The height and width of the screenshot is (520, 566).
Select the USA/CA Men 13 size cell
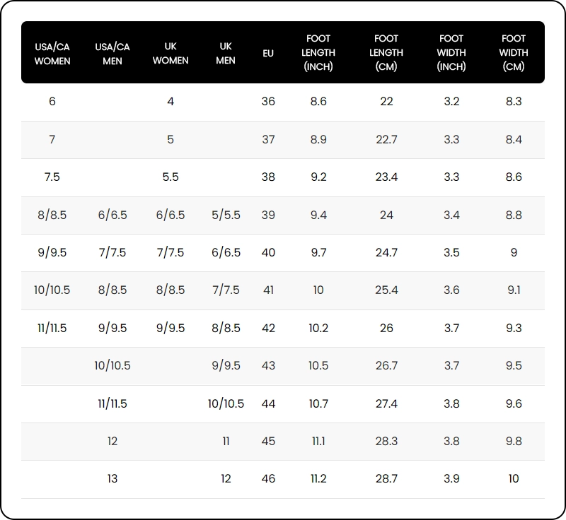click(112, 479)
